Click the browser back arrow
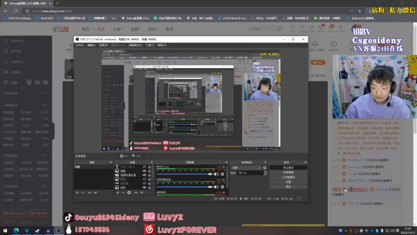Image resolution: width=417 pixels, height=235 pixels. pyautogui.click(x=6, y=11)
